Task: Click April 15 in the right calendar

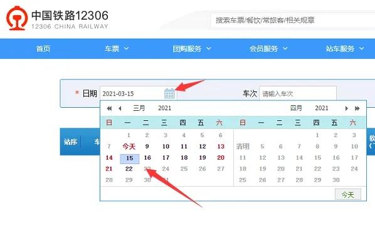Action: point(317,157)
